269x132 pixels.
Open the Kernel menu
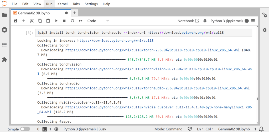pyautogui.click(x=63, y=4)
